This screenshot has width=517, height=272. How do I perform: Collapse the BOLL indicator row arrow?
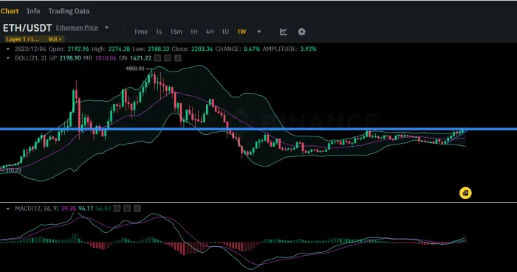pos(8,58)
